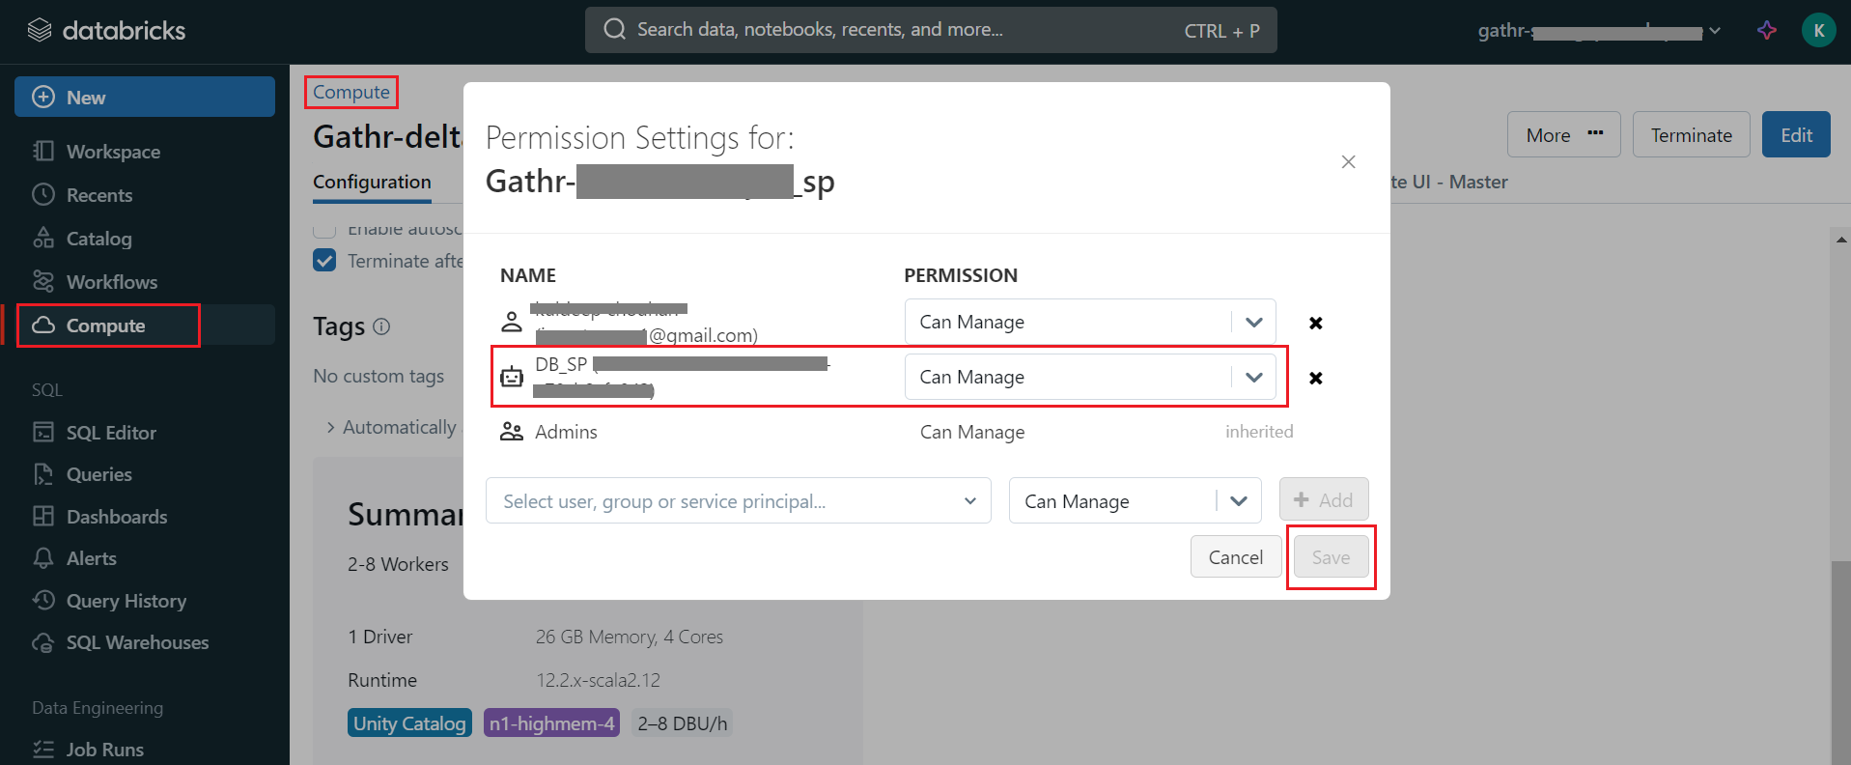Click the Tags info icon
The height and width of the screenshot is (765, 1851).
381,326
